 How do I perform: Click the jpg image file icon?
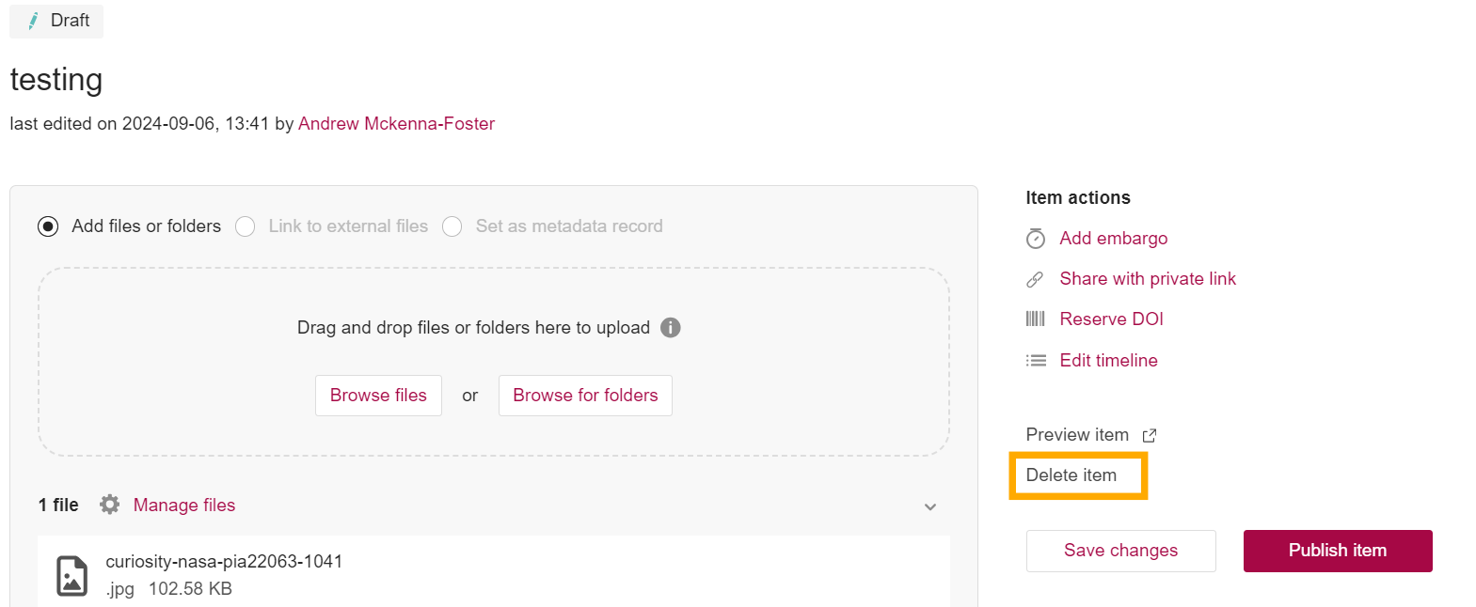tap(72, 576)
